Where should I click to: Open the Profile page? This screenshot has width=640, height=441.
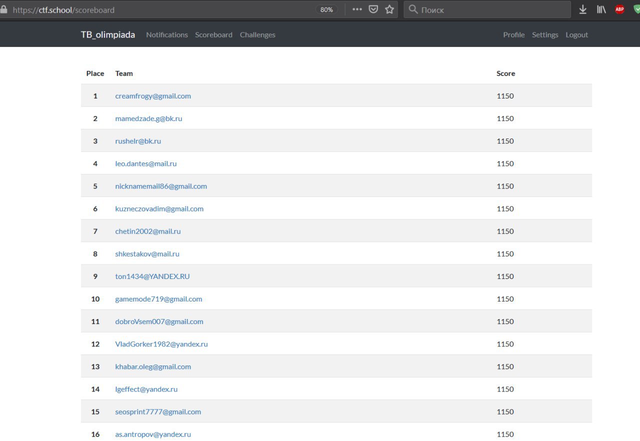[513, 35]
